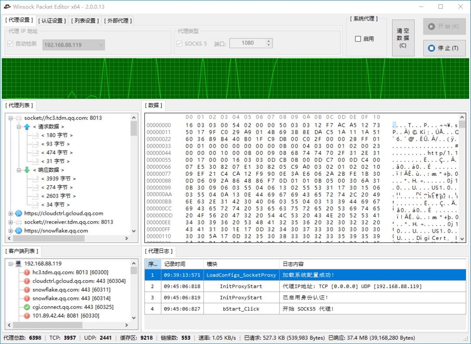Toggle the SOCKS 5 checkbox
This screenshot has width=471, height=344.
[180, 43]
